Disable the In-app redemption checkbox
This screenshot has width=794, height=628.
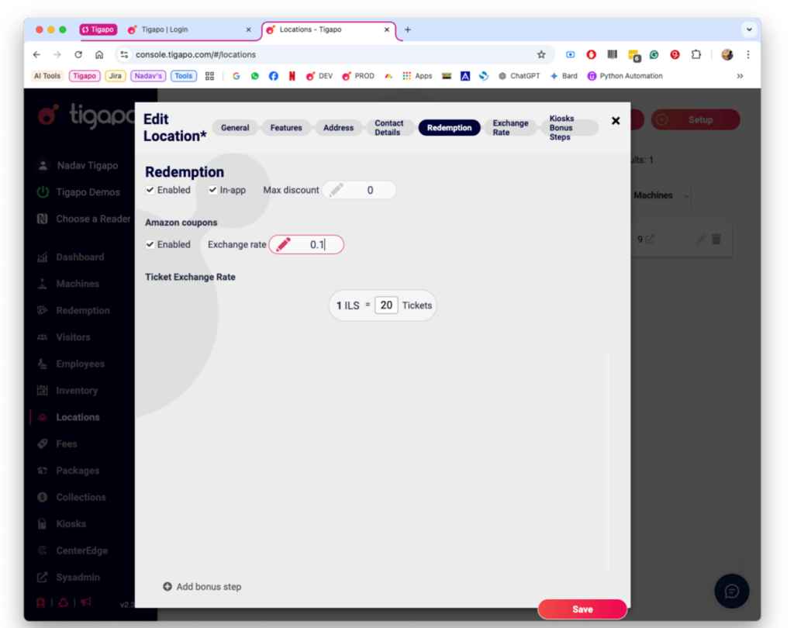click(212, 190)
